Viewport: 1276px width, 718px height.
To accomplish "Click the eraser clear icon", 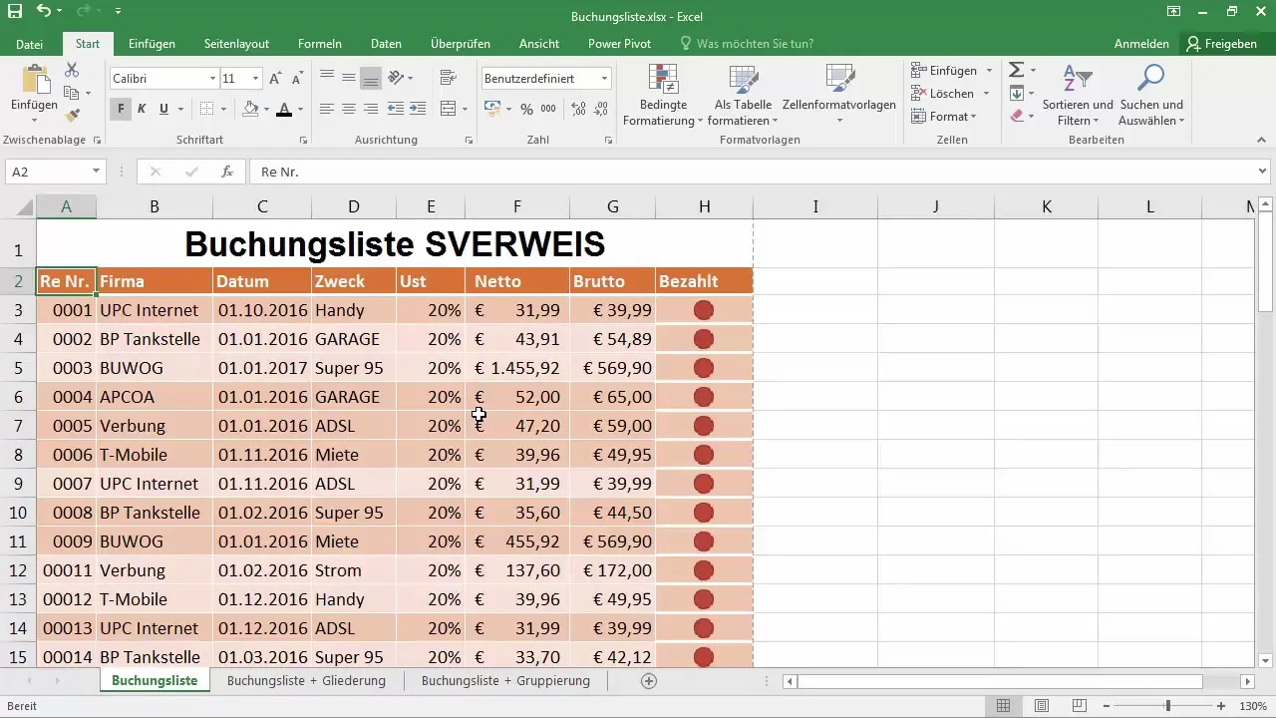I will point(1016,116).
